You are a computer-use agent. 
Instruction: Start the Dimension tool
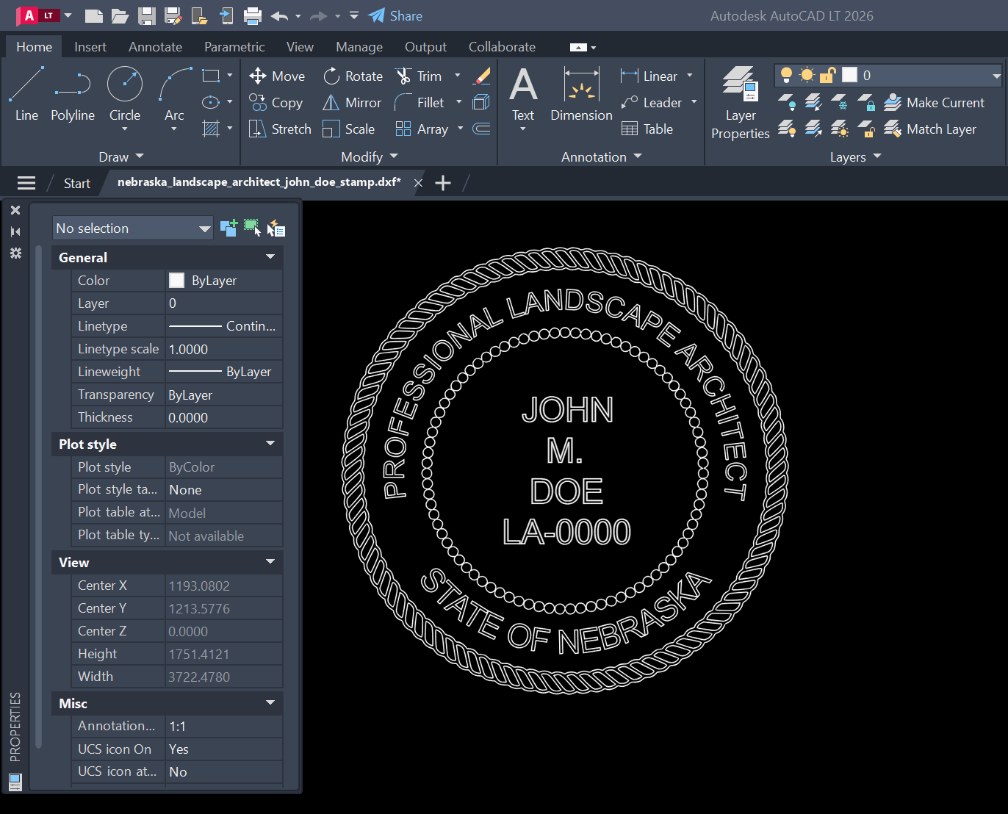click(x=581, y=93)
